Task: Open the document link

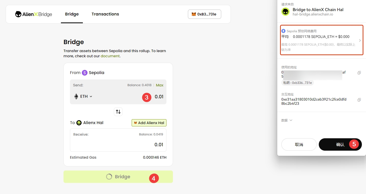Action: click(110, 56)
